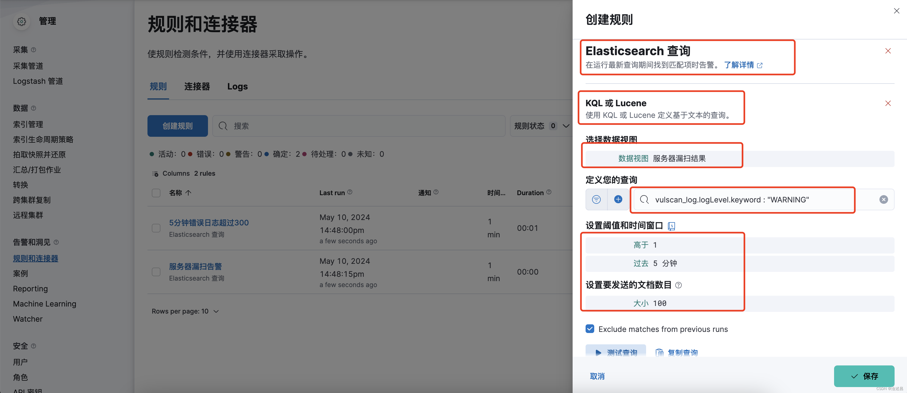Image resolution: width=907 pixels, height=393 pixels.
Task: Clear the query text with X icon
Action: coord(884,199)
